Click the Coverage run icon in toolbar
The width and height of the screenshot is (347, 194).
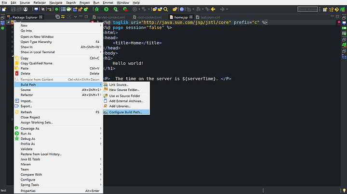click(x=116, y=9)
